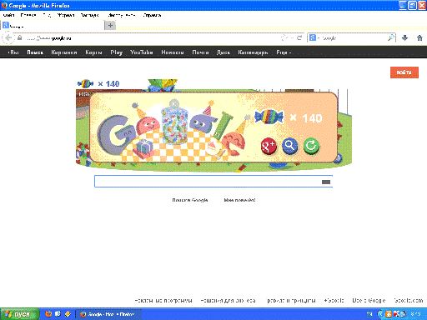Open a new tab with the plus button
This screenshot has height=320, width=427.
click(x=110, y=26)
